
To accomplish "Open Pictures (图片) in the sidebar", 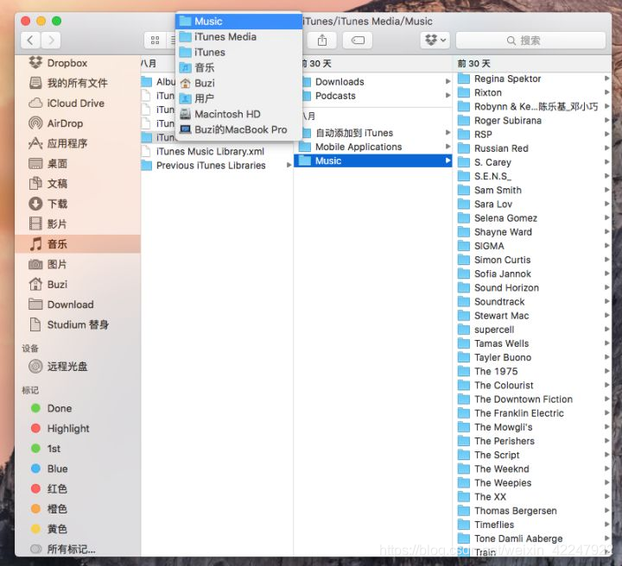I will [x=78, y=264].
